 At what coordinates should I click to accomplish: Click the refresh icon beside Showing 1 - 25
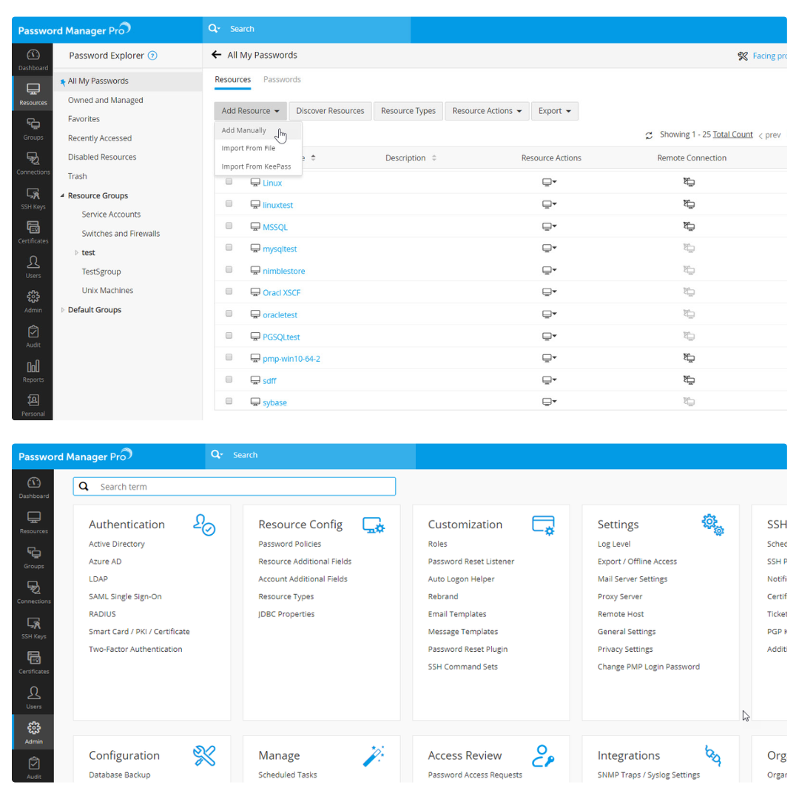point(649,135)
